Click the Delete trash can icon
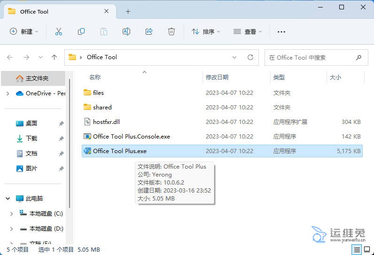Screen dimensions: 374x255 (x=171, y=31)
